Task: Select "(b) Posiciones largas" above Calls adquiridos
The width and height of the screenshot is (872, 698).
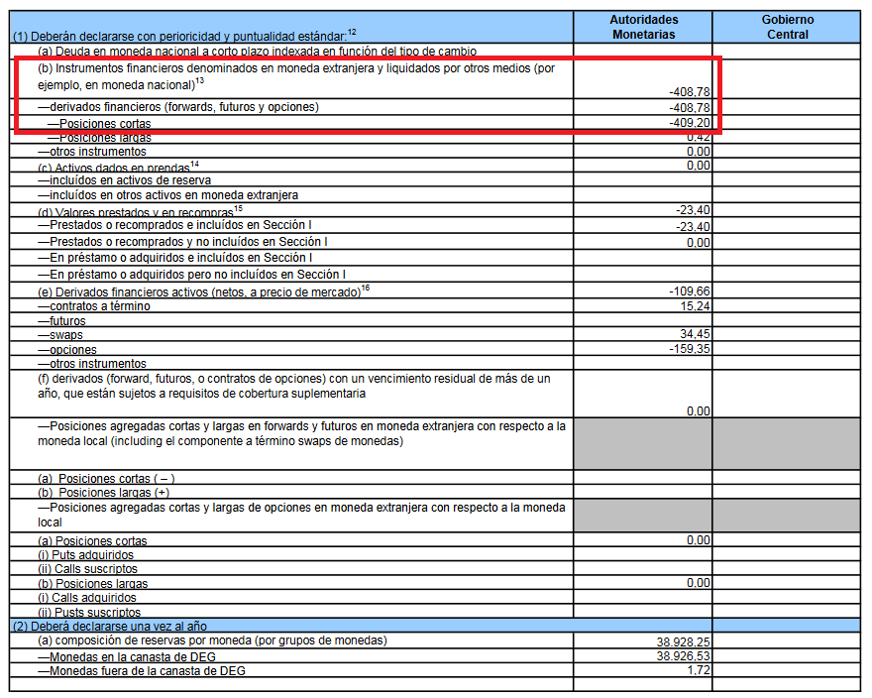Action: point(93,583)
